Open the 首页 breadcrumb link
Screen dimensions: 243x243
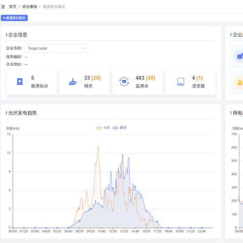click(x=13, y=7)
